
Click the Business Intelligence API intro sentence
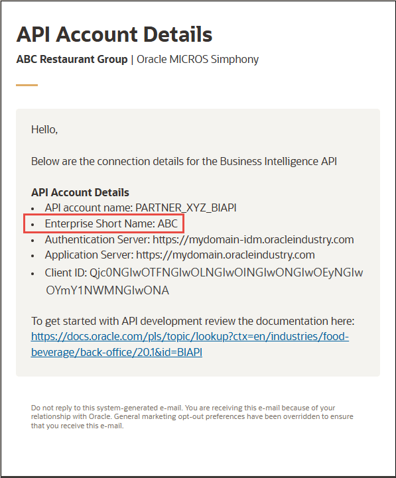pos(184,161)
